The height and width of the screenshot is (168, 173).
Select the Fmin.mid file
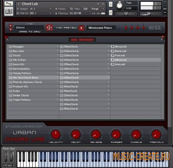tap(136, 56)
